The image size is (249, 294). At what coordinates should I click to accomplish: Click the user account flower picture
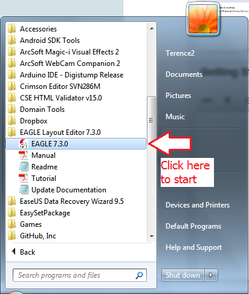point(203,19)
